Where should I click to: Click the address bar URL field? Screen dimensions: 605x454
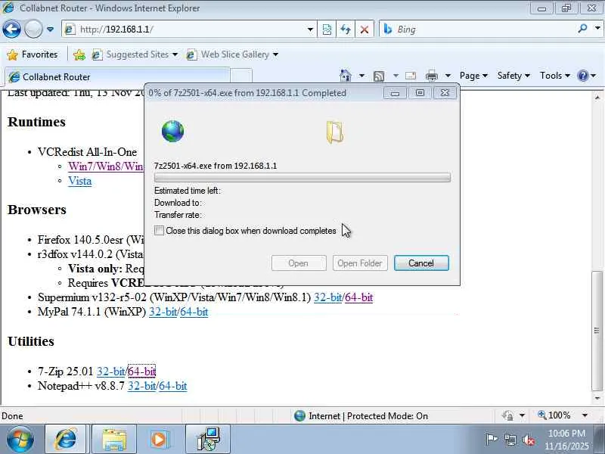click(185, 30)
